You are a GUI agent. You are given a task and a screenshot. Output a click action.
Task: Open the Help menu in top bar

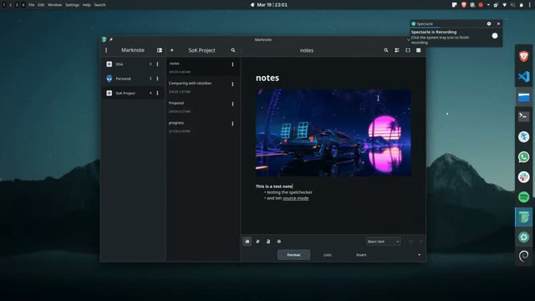tap(87, 5)
